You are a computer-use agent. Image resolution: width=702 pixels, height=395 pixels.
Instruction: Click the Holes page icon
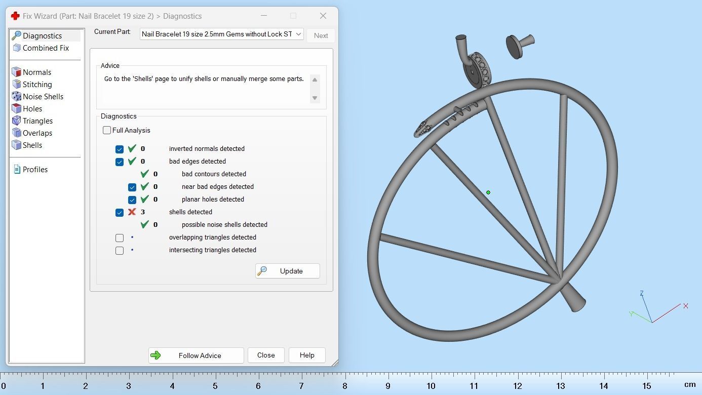click(x=16, y=108)
